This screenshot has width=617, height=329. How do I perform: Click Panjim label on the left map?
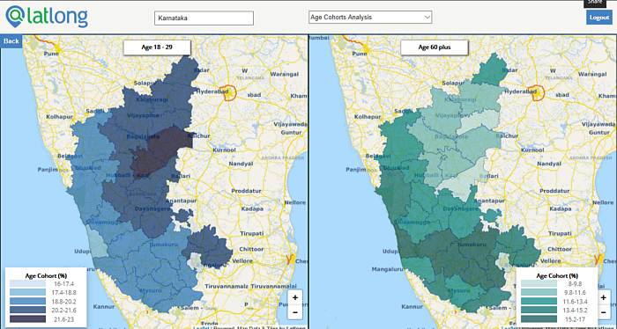[x=48, y=170]
